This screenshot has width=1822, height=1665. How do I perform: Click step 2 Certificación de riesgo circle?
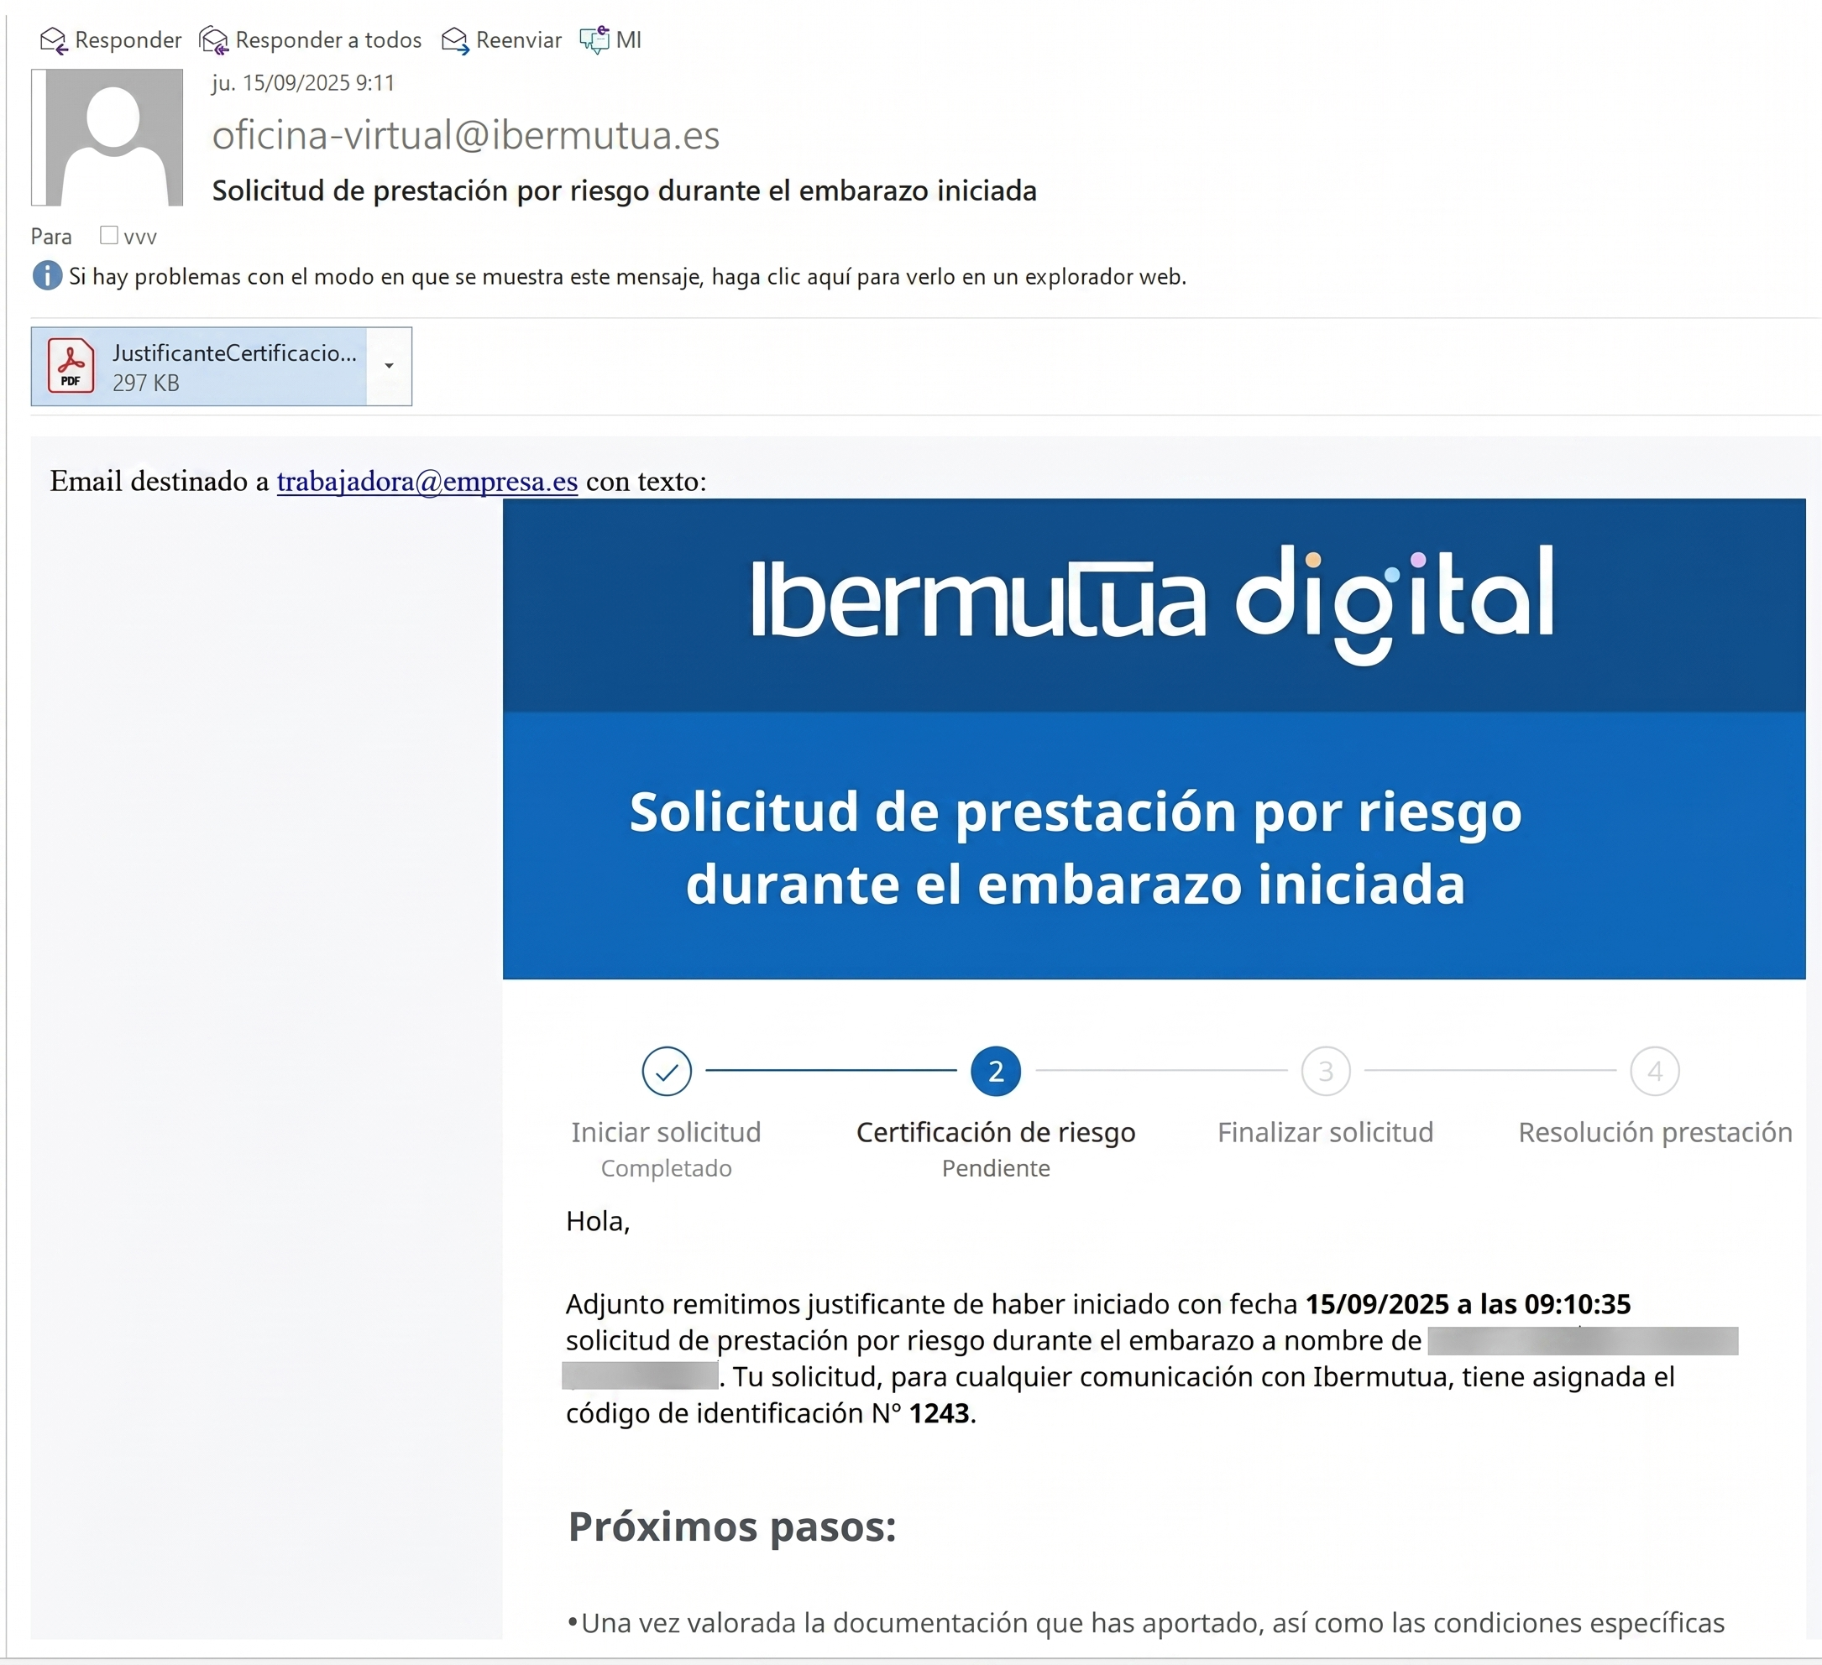tap(995, 1072)
